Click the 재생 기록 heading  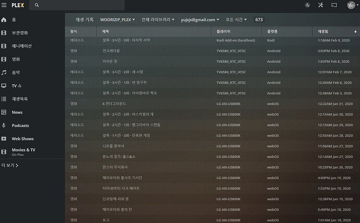[x=85, y=20]
